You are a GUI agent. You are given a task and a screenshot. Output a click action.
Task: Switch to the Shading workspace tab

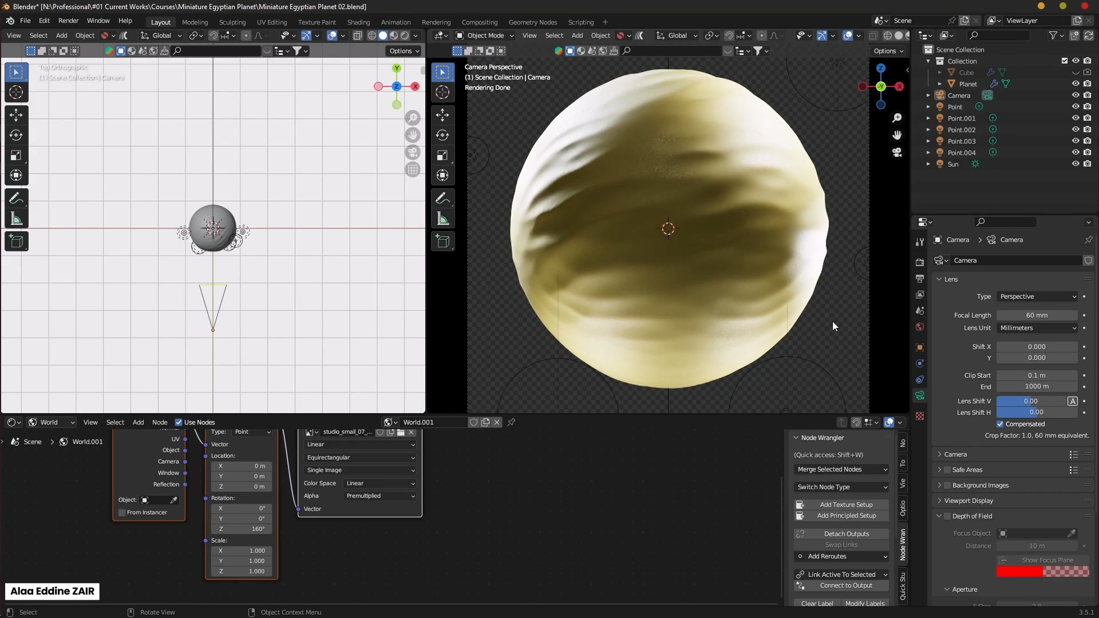(x=359, y=22)
